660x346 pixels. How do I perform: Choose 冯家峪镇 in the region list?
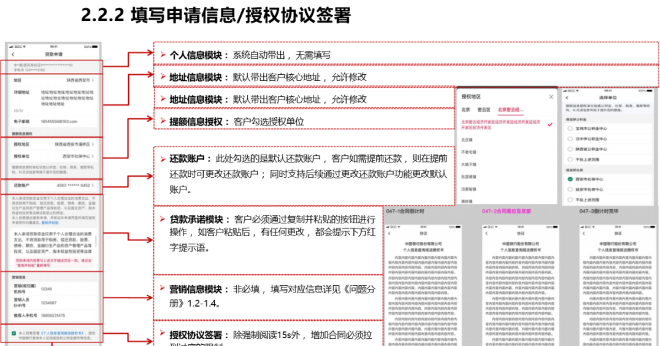coord(469,189)
